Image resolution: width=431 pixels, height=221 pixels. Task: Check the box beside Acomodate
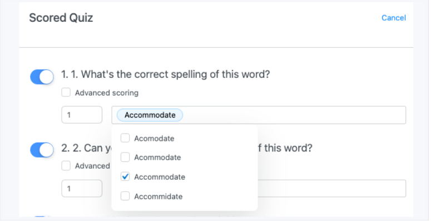(x=125, y=138)
